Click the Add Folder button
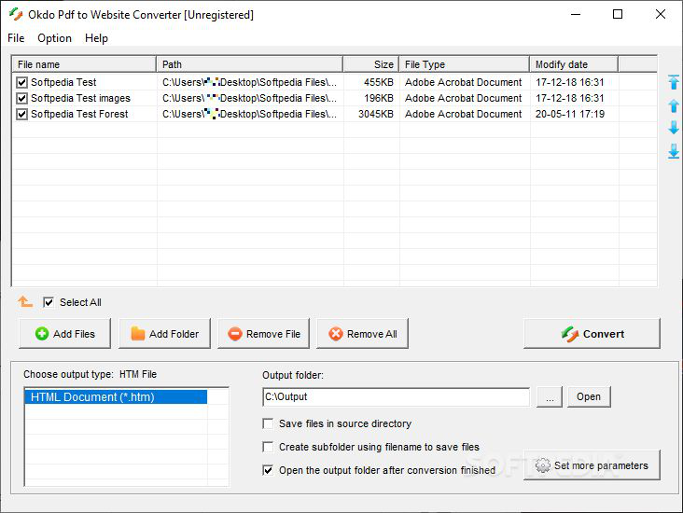 point(164,334)
